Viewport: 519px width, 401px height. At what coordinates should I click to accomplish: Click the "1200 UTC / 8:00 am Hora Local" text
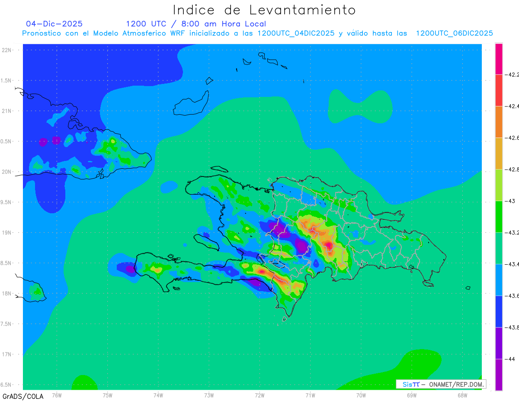click(x=196, y=24)
